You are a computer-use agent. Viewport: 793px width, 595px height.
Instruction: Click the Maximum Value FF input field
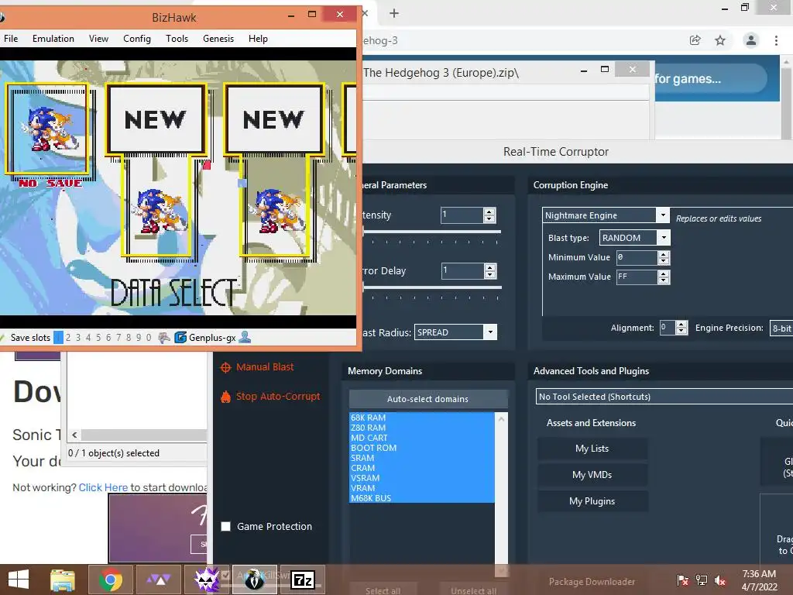pyautogui.click(x=637, y=277)
